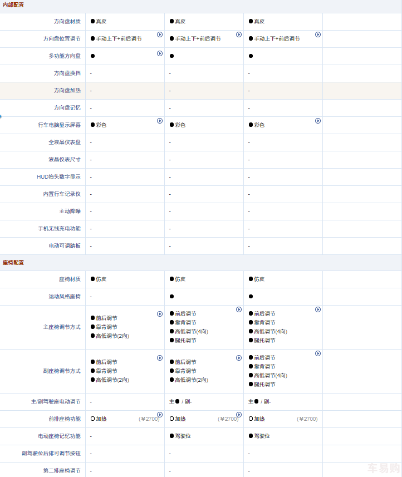
Task: Play icon in 行车电脑显示屏幕 row, third model column
Action: [x=318, y=121]
